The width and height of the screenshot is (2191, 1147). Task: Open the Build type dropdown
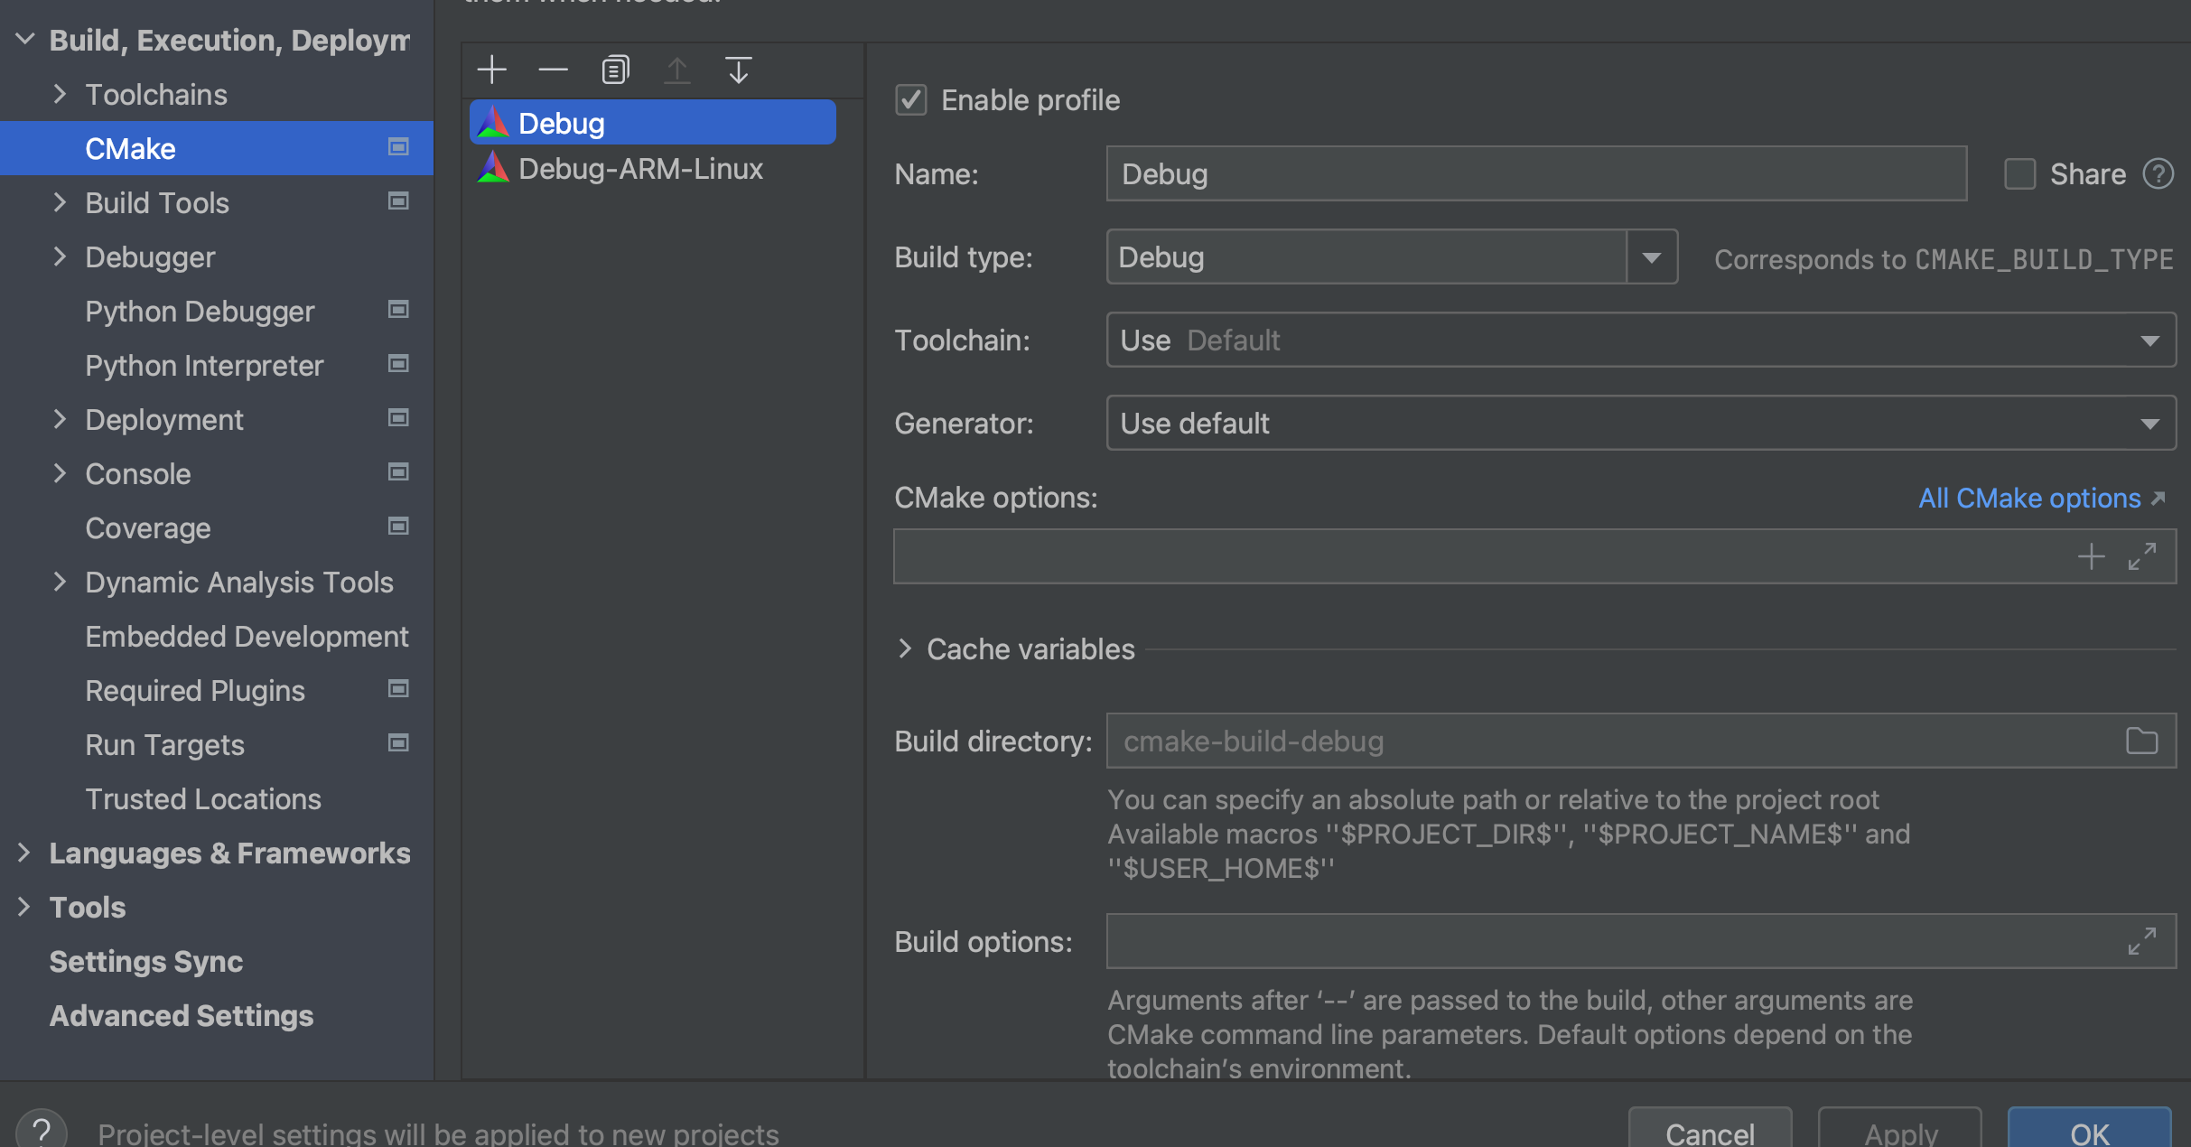(x=1651, y=257)
